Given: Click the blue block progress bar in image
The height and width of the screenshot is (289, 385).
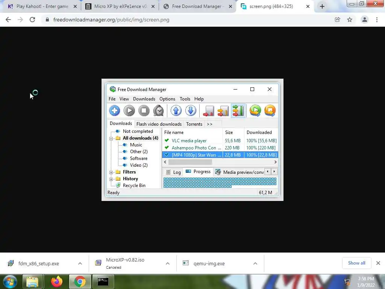Looking at the screenshot, I should (220, 183).
